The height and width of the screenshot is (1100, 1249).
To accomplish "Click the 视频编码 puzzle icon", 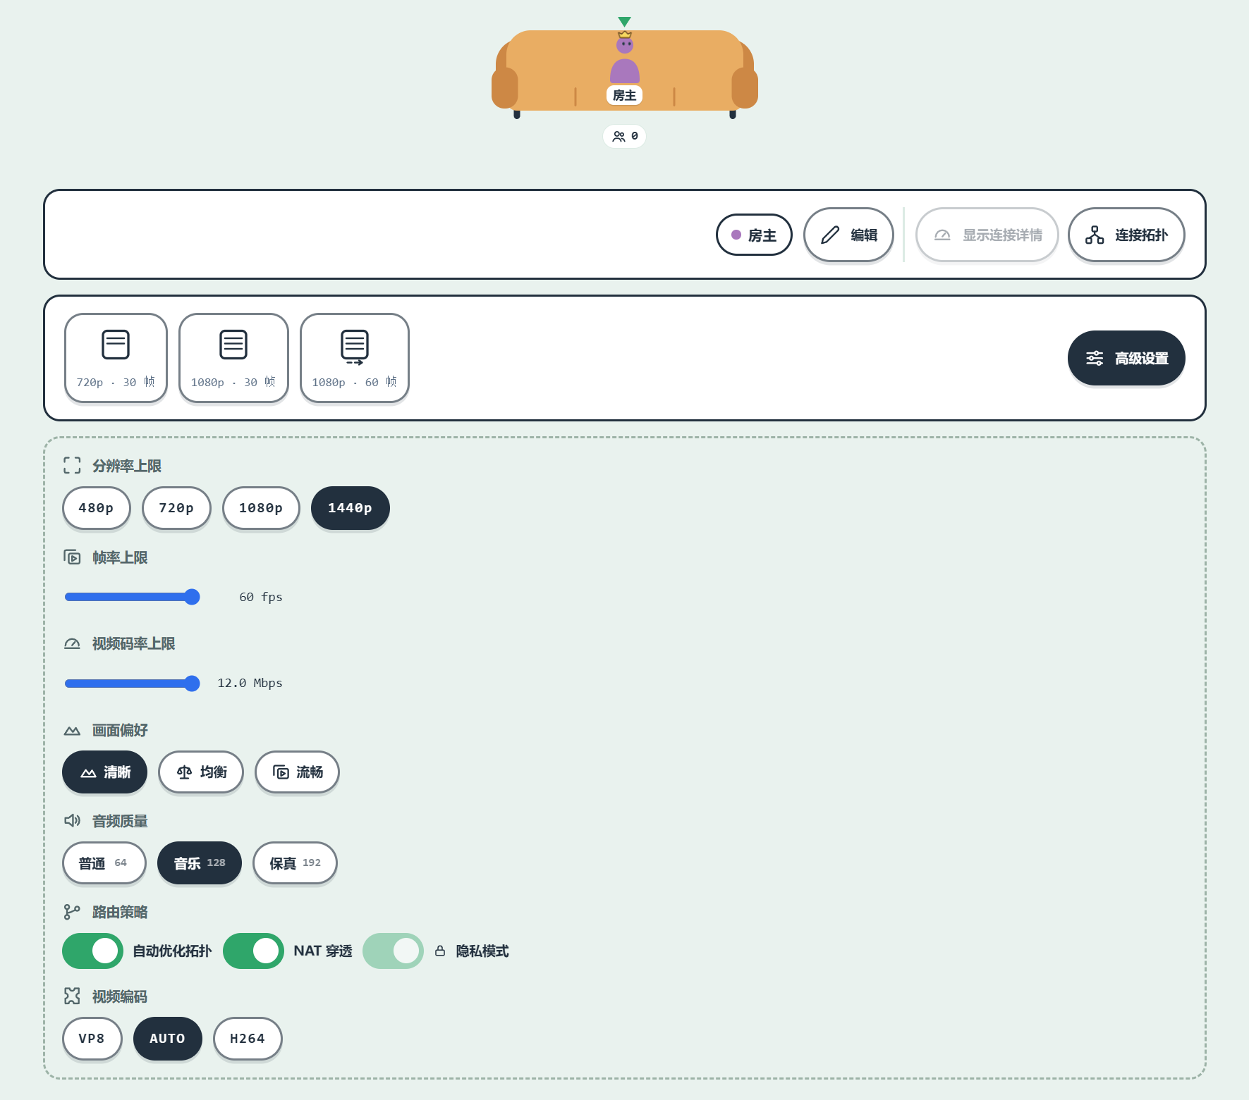I will [x=72, y=996].
